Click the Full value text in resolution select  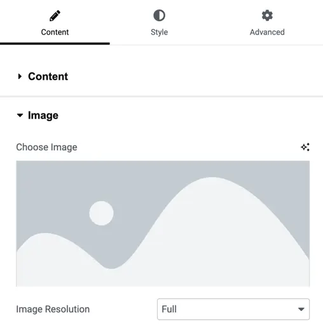[x=169, y=309]
